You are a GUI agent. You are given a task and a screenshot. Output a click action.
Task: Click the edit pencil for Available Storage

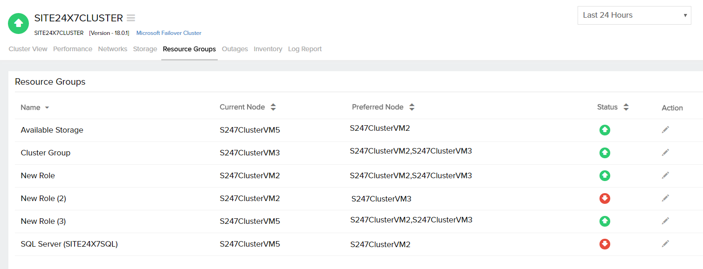pyautogui.click(x=665, y=129)
